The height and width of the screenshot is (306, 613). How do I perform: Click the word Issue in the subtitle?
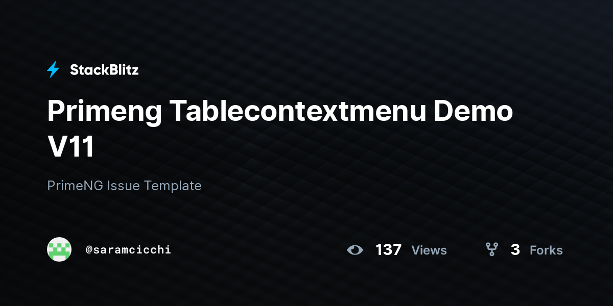(124, 186)
